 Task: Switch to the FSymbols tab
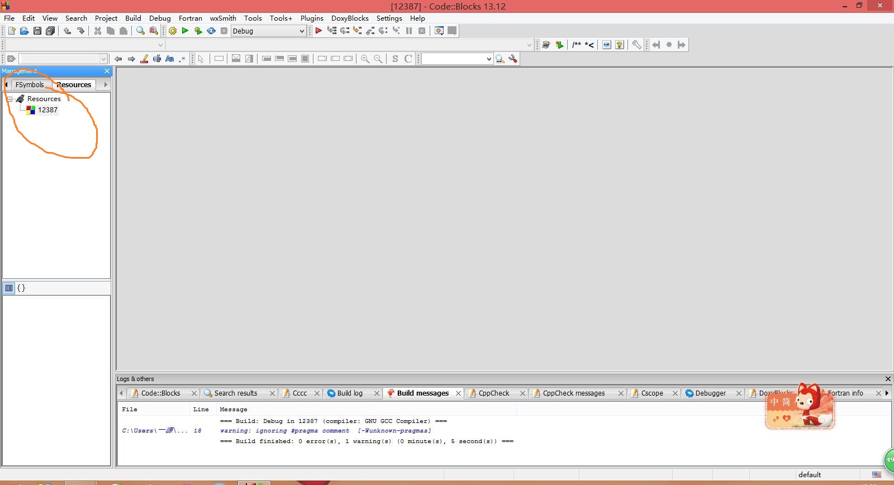[30, 85]
